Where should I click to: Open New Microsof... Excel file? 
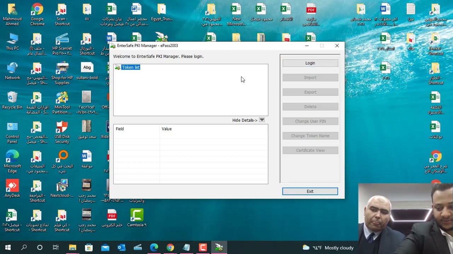tap(236, 15)
